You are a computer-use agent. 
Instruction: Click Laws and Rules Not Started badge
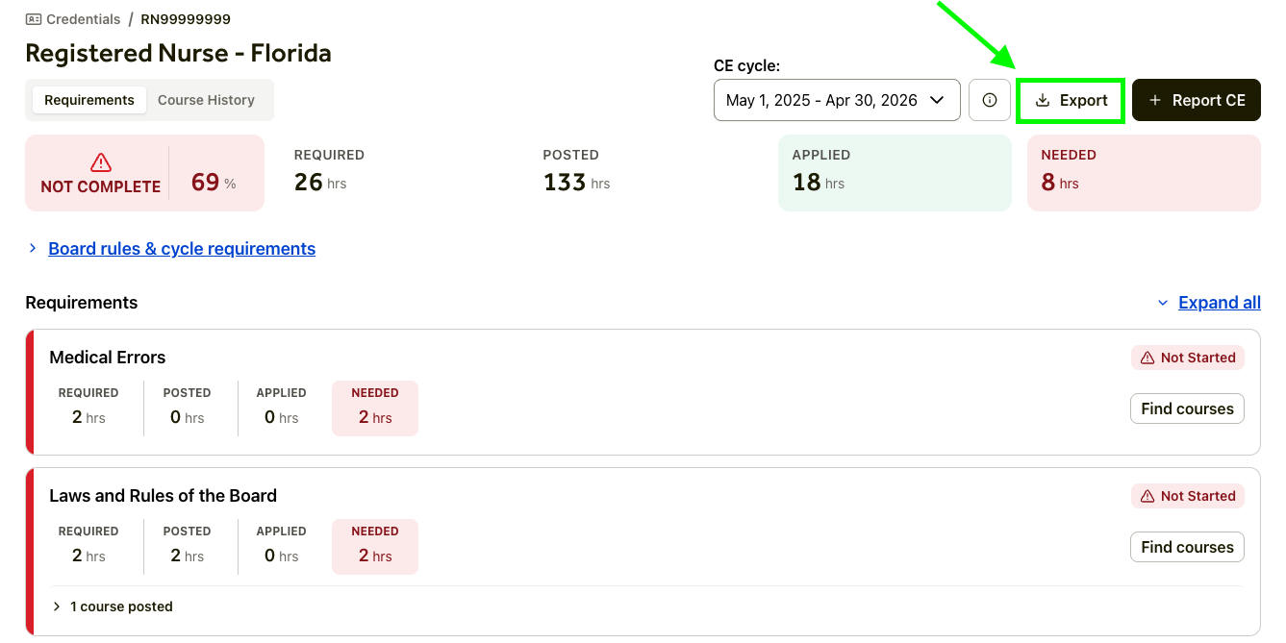(x=1188, y=496)
